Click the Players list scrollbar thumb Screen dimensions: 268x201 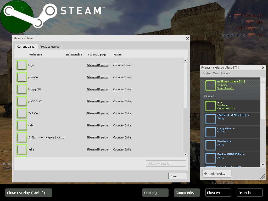click(x=185, y=86)
